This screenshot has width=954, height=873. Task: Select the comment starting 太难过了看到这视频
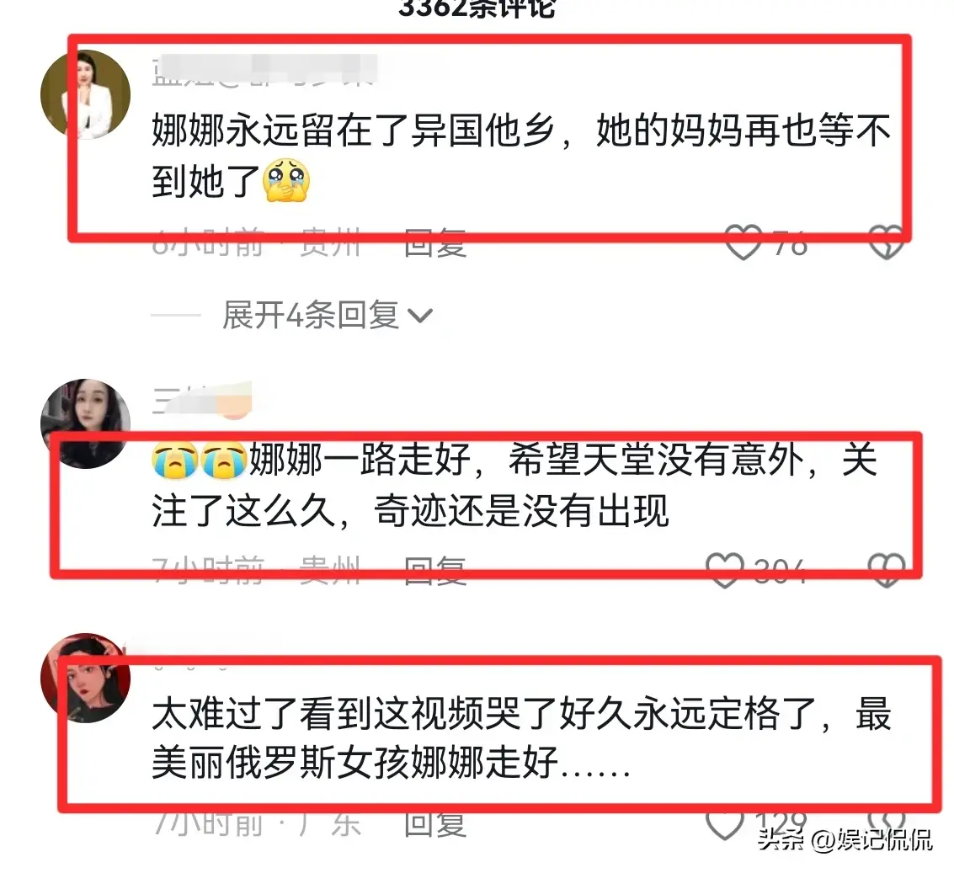[x=521, y=738]
